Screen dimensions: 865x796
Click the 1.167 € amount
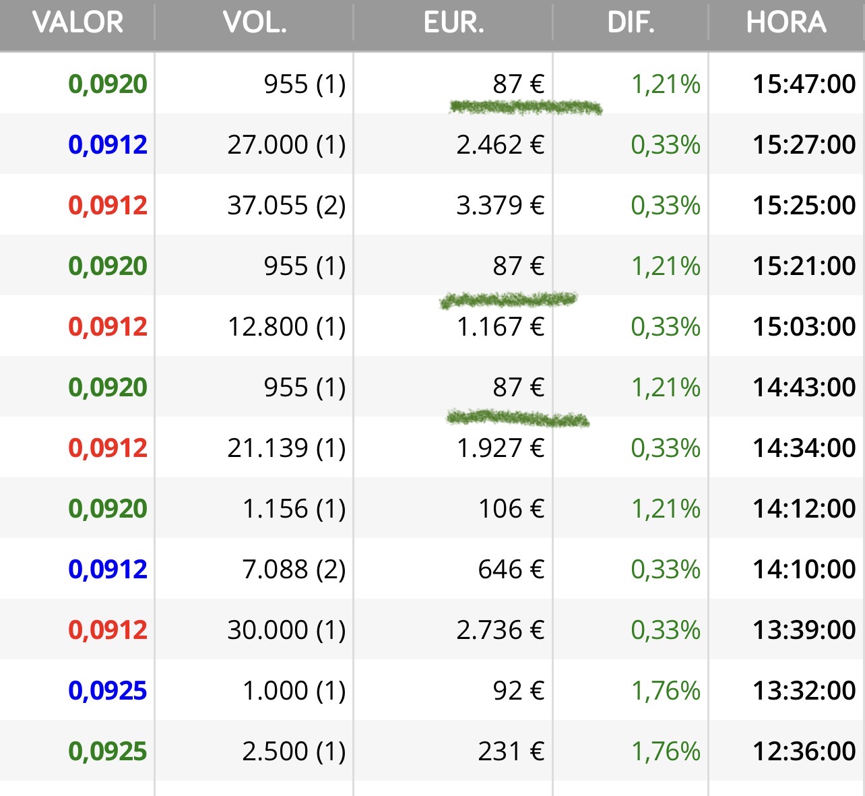click(x=500, y=327)
